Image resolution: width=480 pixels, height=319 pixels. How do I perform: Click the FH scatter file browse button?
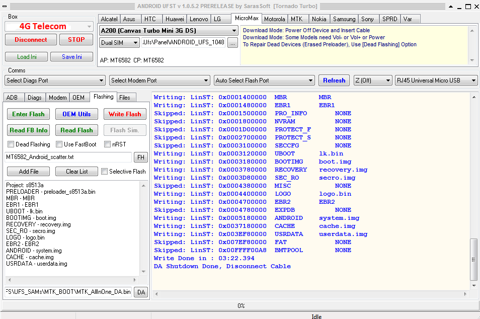(x=141, y=157)
